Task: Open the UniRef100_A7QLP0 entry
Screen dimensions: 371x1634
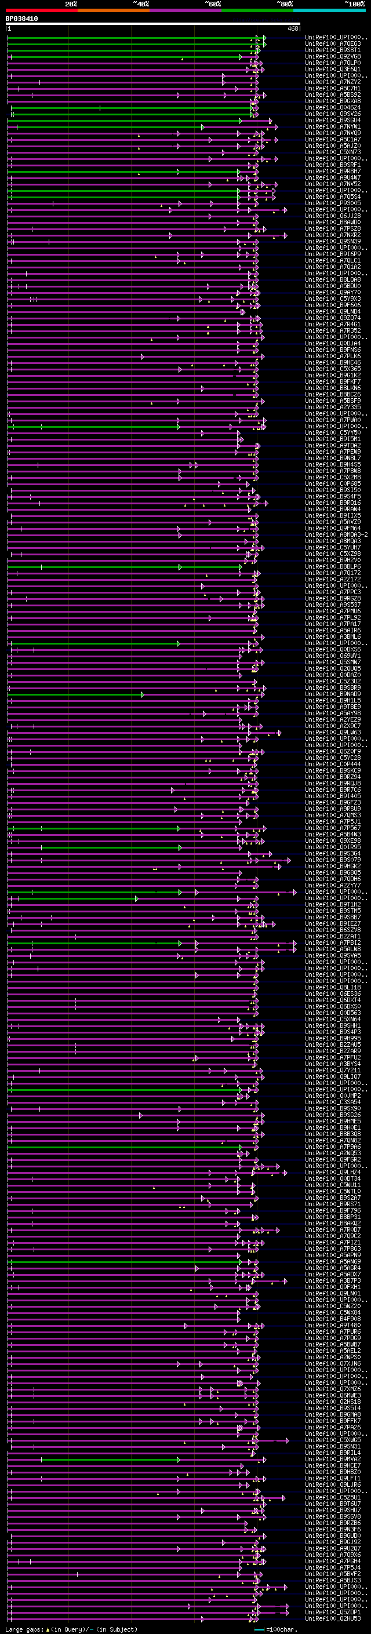Action: (333, 63)
